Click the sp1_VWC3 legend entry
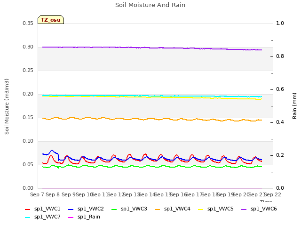 [x=129, y=209]
